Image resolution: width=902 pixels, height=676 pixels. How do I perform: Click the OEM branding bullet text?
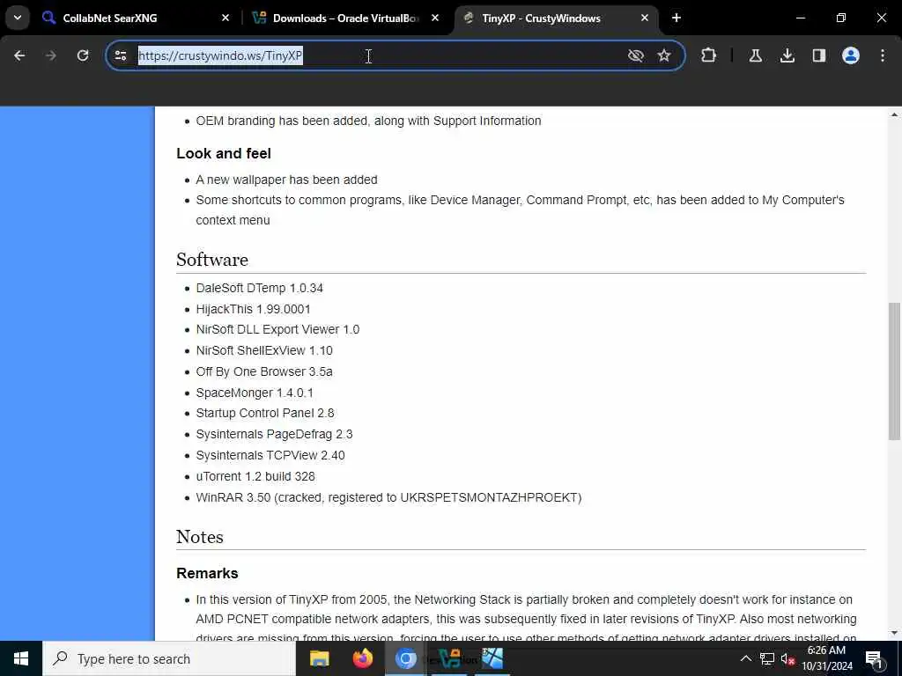tap(369, 121)
